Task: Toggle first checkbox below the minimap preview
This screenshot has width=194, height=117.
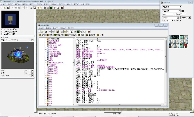Action: tap(3, 30)
